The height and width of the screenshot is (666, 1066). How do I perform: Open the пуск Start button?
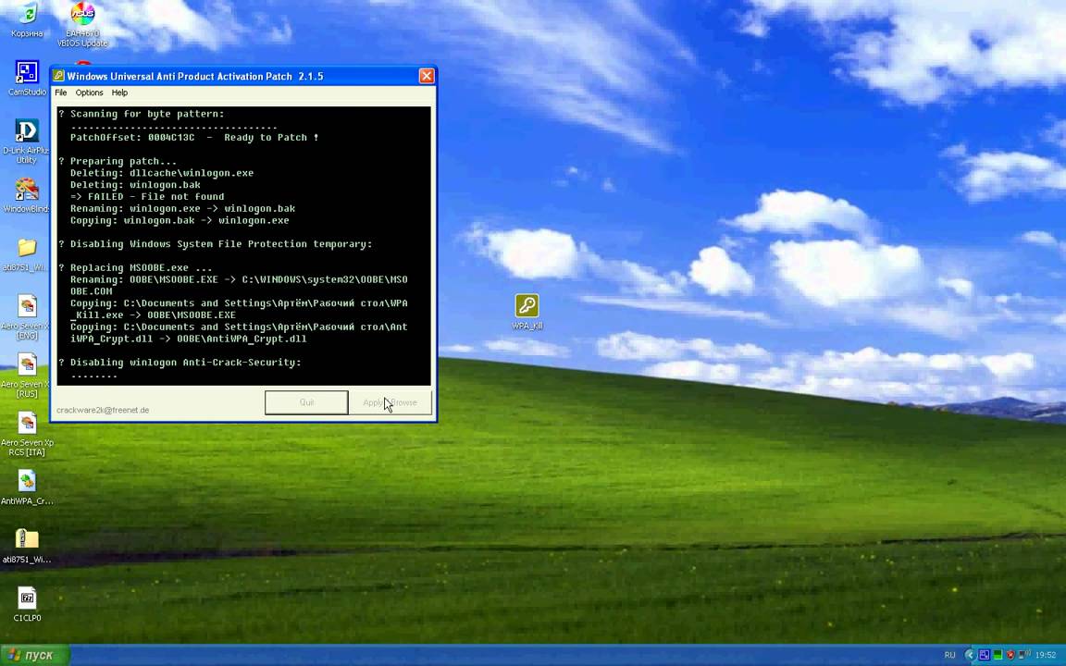pos(34,655)
